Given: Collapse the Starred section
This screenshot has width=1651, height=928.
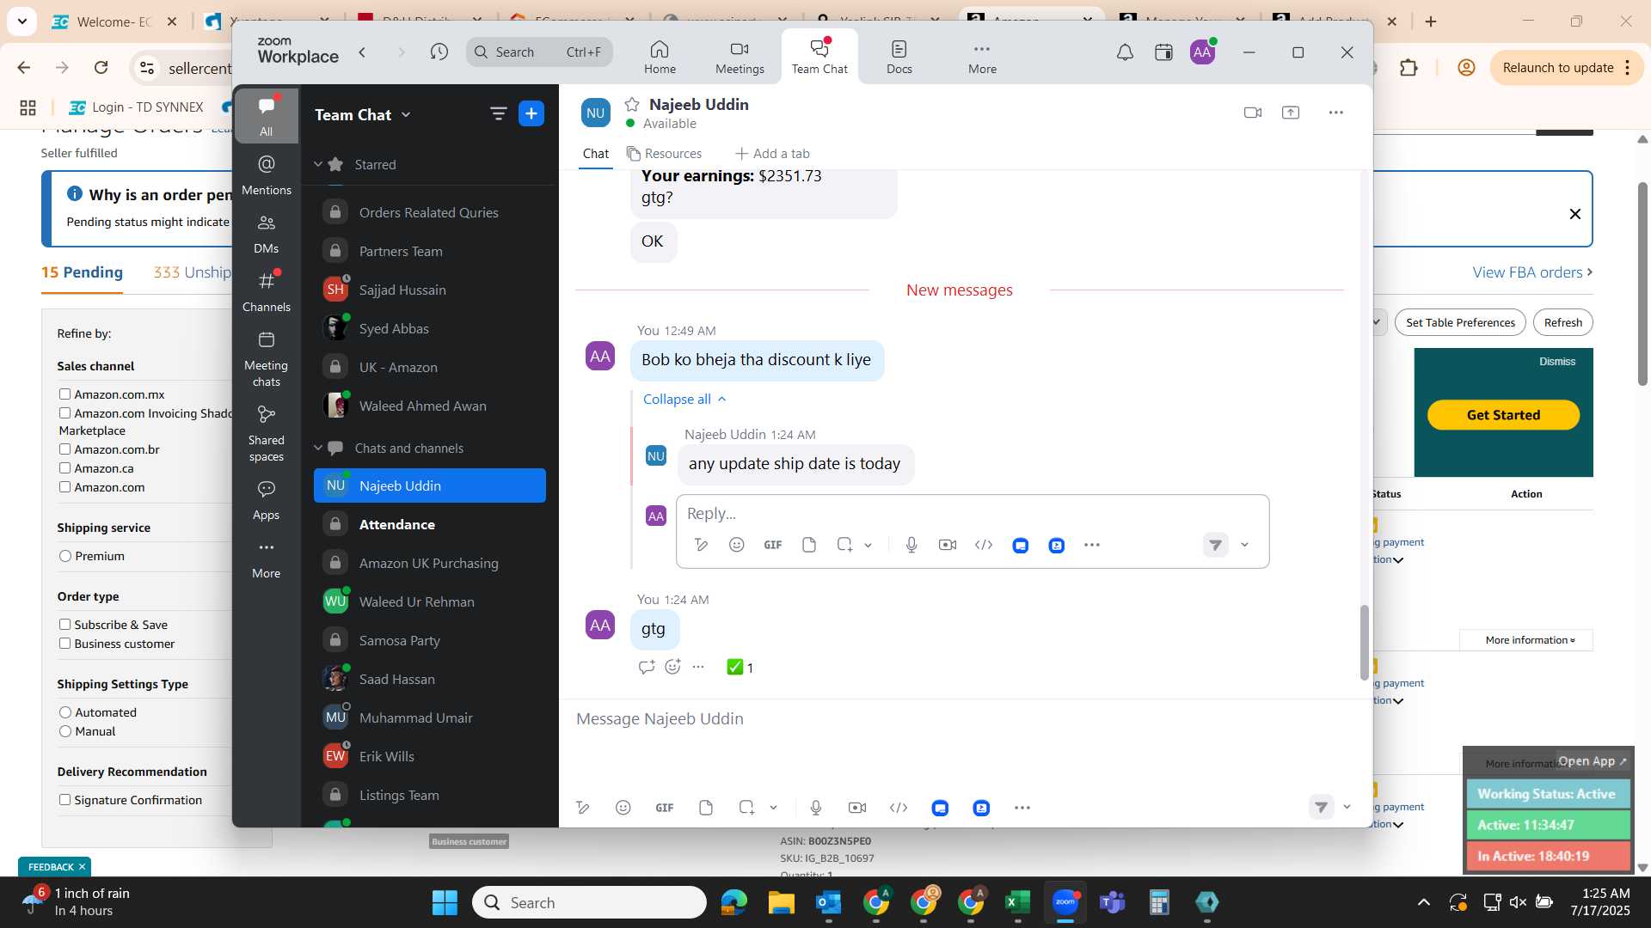Looking at the screenshot, I should click(318, 164).
